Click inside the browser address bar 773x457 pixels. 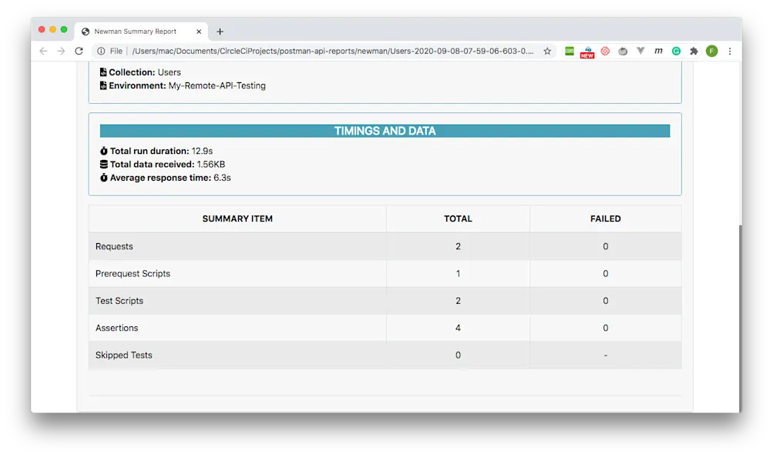pyautogui.click(x=324, y=51)
